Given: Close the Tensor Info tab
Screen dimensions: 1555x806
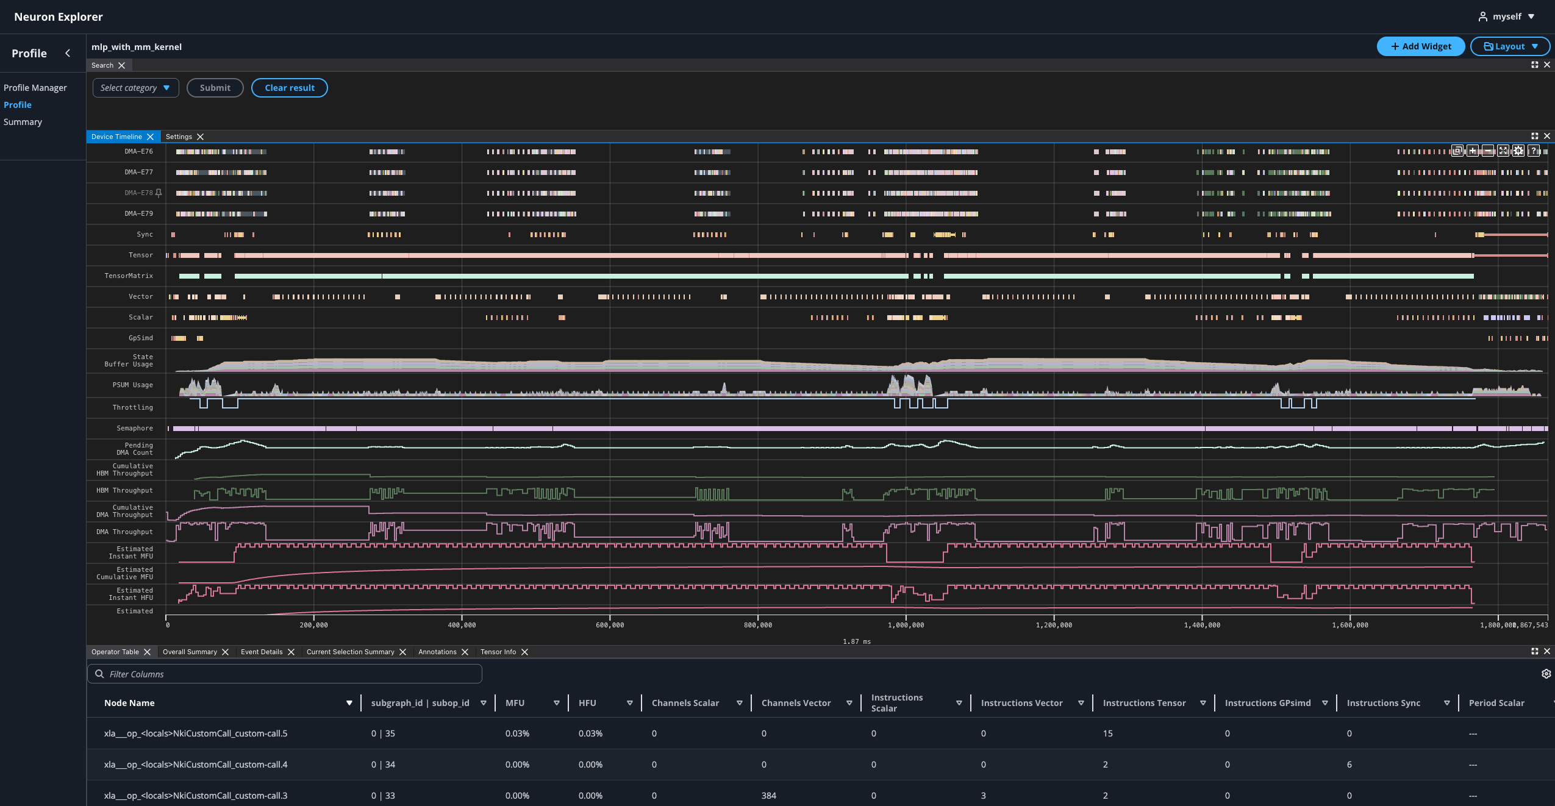Looking at the screenshot, I should (524, 652).
